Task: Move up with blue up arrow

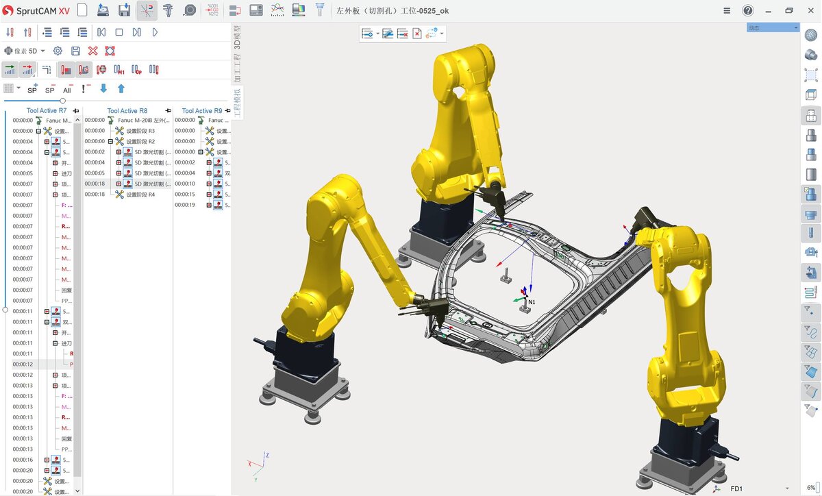Action: [x=121, y=88]
